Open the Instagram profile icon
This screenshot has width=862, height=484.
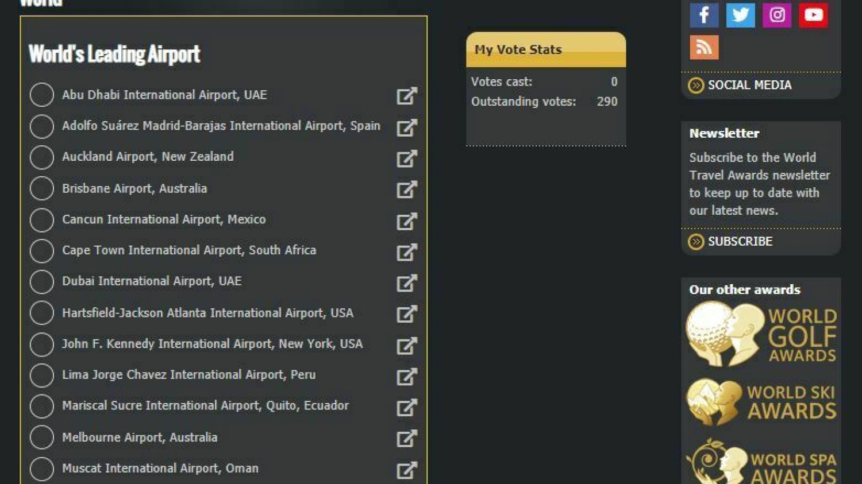(x=777, y=14)
